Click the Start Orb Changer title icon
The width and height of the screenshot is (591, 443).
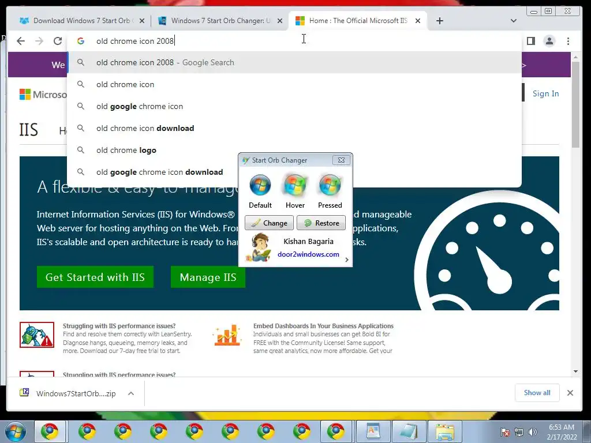[x=246, y=160]
